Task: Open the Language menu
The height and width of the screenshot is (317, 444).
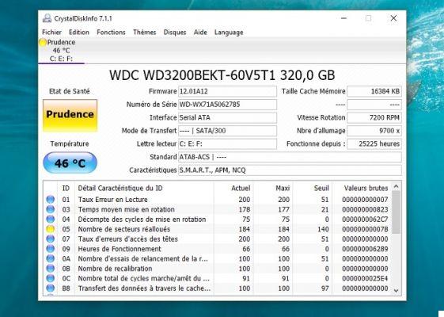Action: pos(229,32)
